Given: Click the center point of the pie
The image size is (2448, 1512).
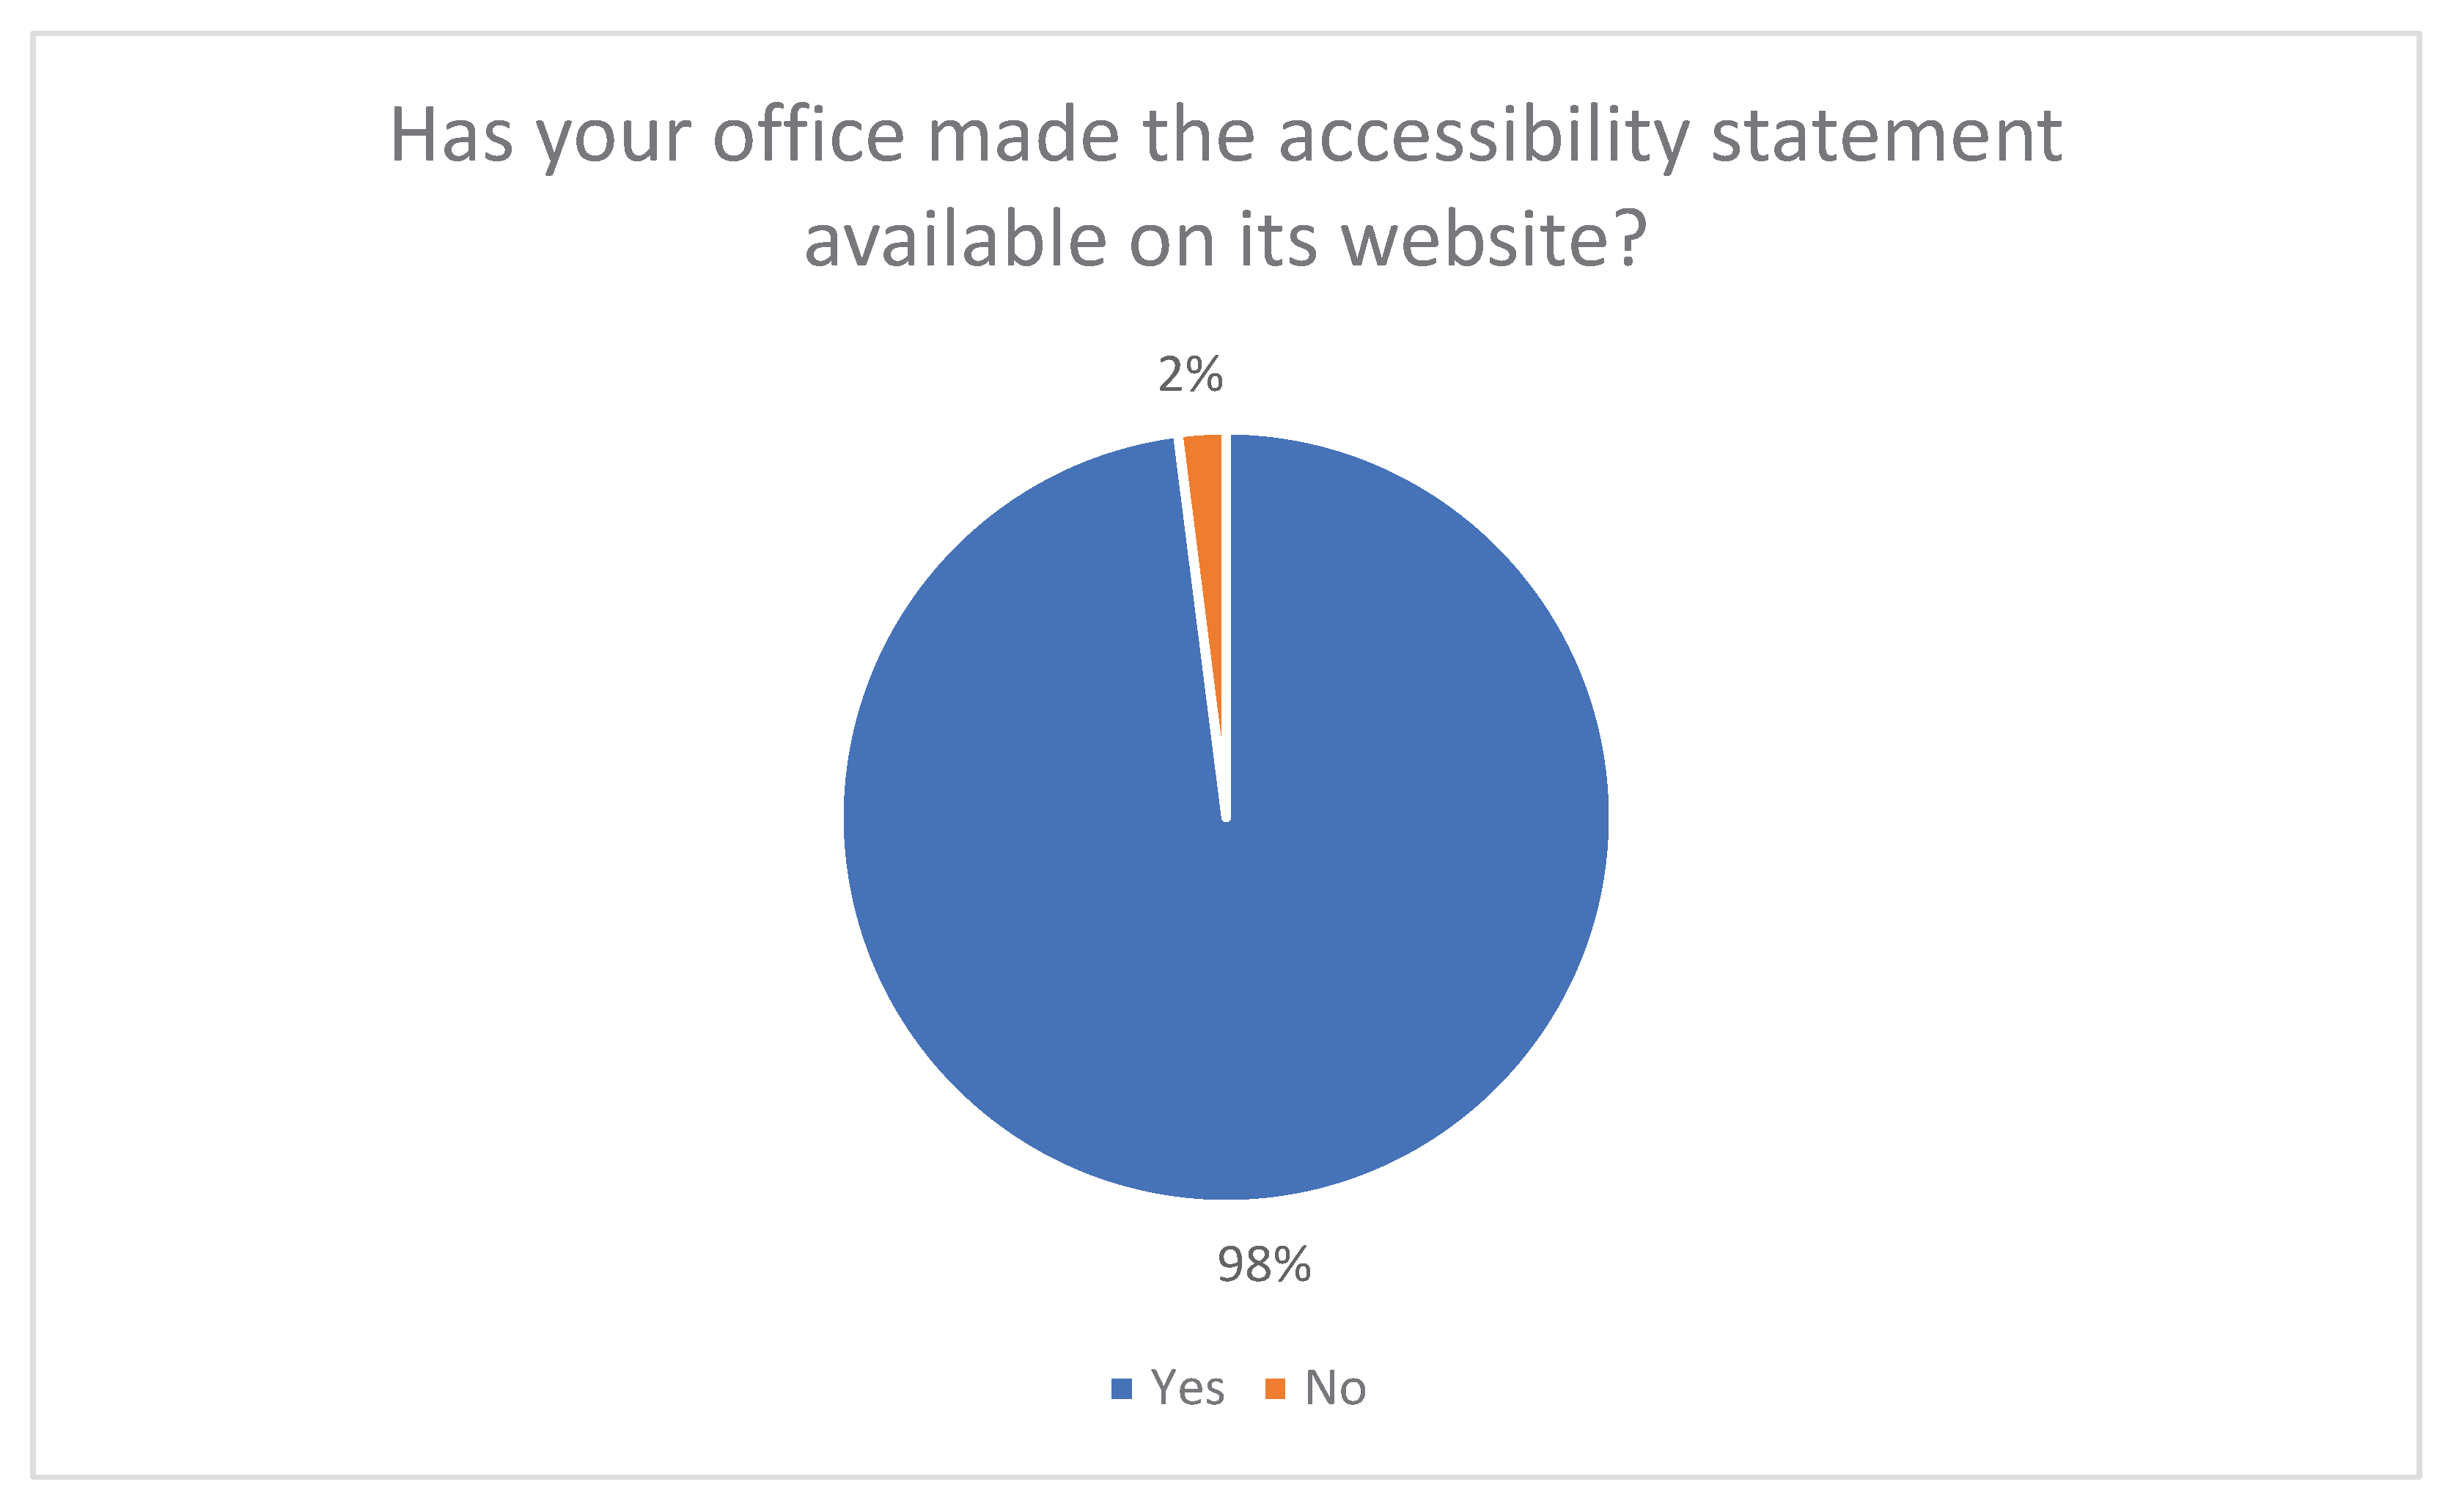Looking at the screenshot, I should coord(1227,818).
